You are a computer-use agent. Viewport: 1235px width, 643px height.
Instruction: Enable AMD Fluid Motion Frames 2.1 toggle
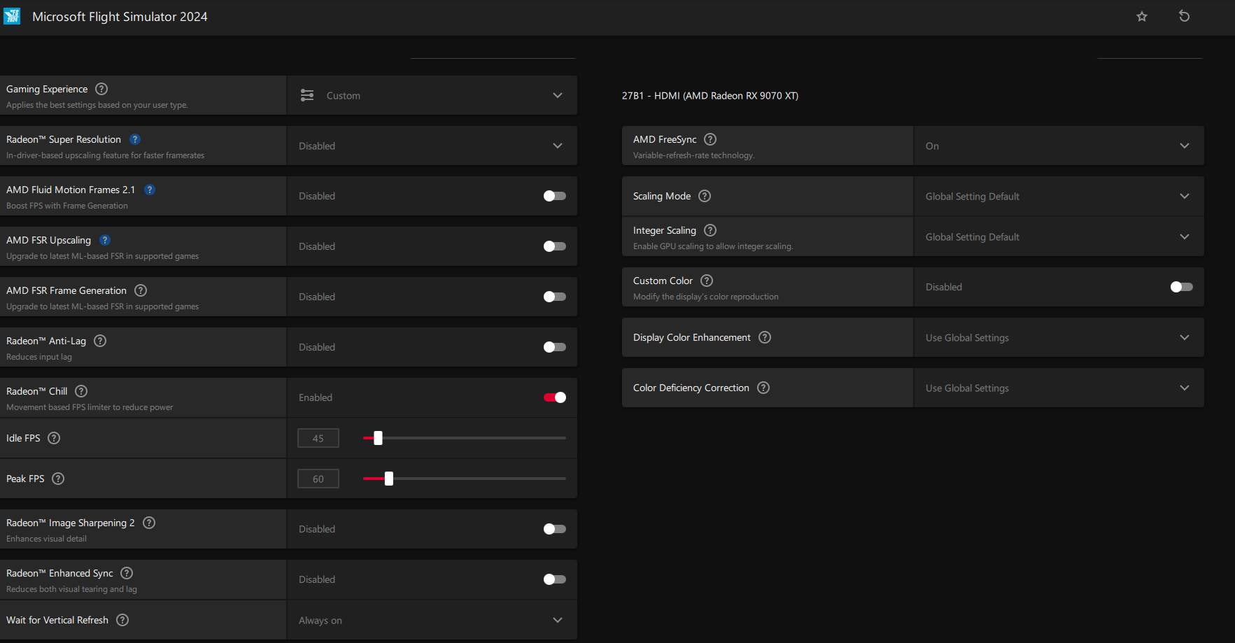tap(554, 196)
